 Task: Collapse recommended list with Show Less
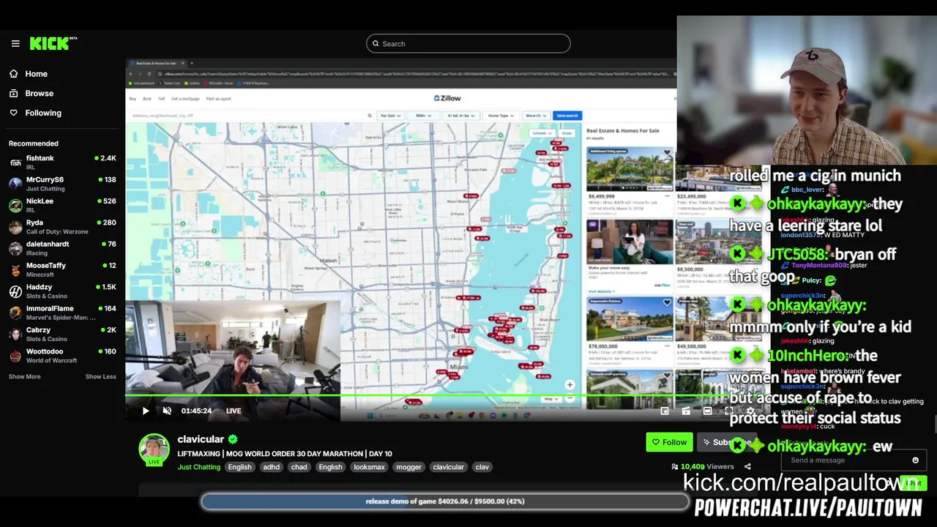point(101,377)
